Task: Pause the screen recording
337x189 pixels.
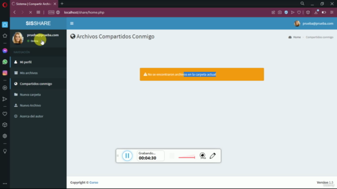Action: point(127,156)
